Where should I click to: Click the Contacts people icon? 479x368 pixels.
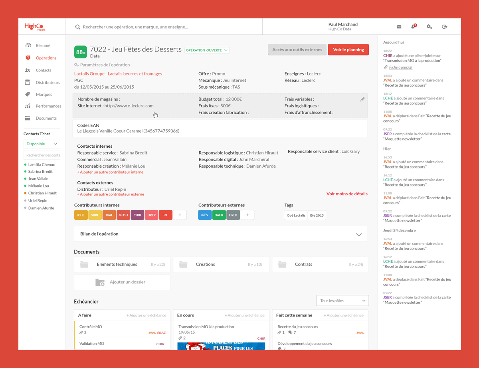click(28, 70)
